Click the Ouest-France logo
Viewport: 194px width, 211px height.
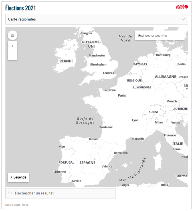pos(182,7)
